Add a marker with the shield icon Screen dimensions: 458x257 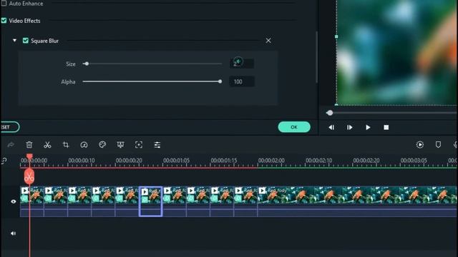point(438,144)
